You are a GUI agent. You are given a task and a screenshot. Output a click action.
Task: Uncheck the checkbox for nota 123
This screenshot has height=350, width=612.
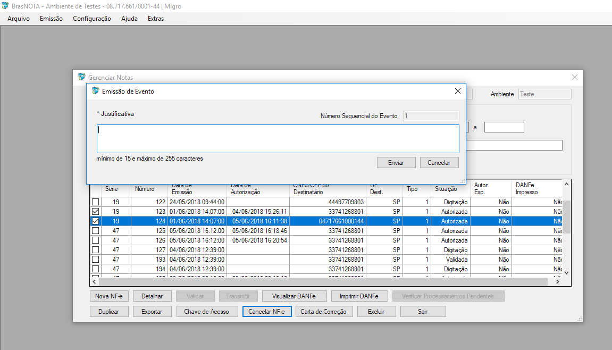coord(95,212)
